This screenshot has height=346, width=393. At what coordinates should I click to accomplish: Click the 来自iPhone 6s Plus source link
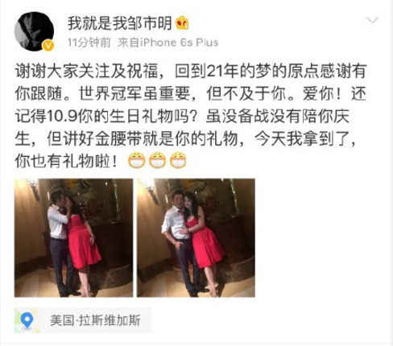[x=168, y=43]
